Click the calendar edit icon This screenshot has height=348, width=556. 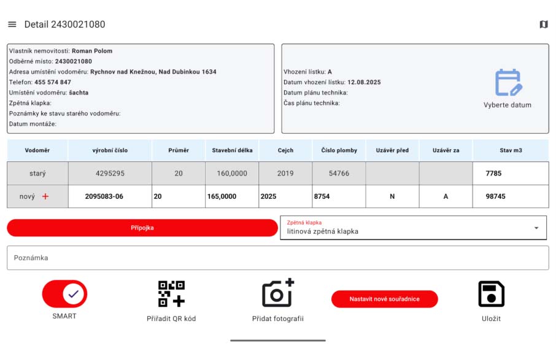[508, 82]
